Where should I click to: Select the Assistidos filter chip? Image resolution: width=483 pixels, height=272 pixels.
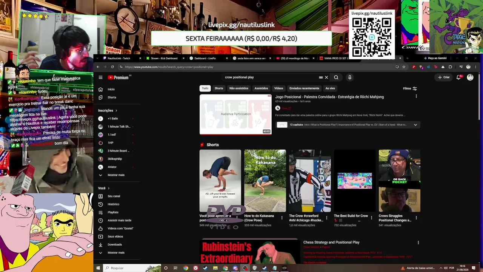pyautogui.click(x=261, y=88)
